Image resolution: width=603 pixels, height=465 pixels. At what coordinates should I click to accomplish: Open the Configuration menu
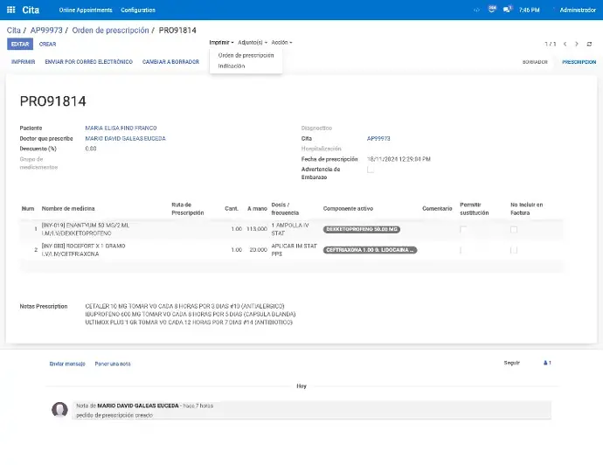[x=138, y=10]
